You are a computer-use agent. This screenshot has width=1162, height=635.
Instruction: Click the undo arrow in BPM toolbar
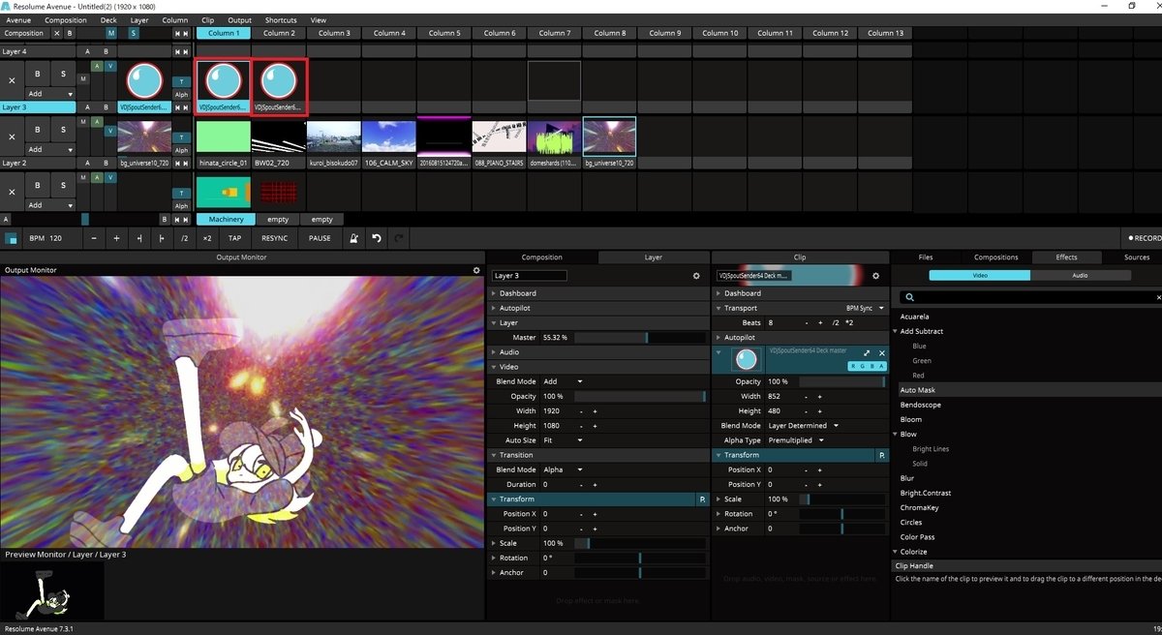[x=377, y=238]
